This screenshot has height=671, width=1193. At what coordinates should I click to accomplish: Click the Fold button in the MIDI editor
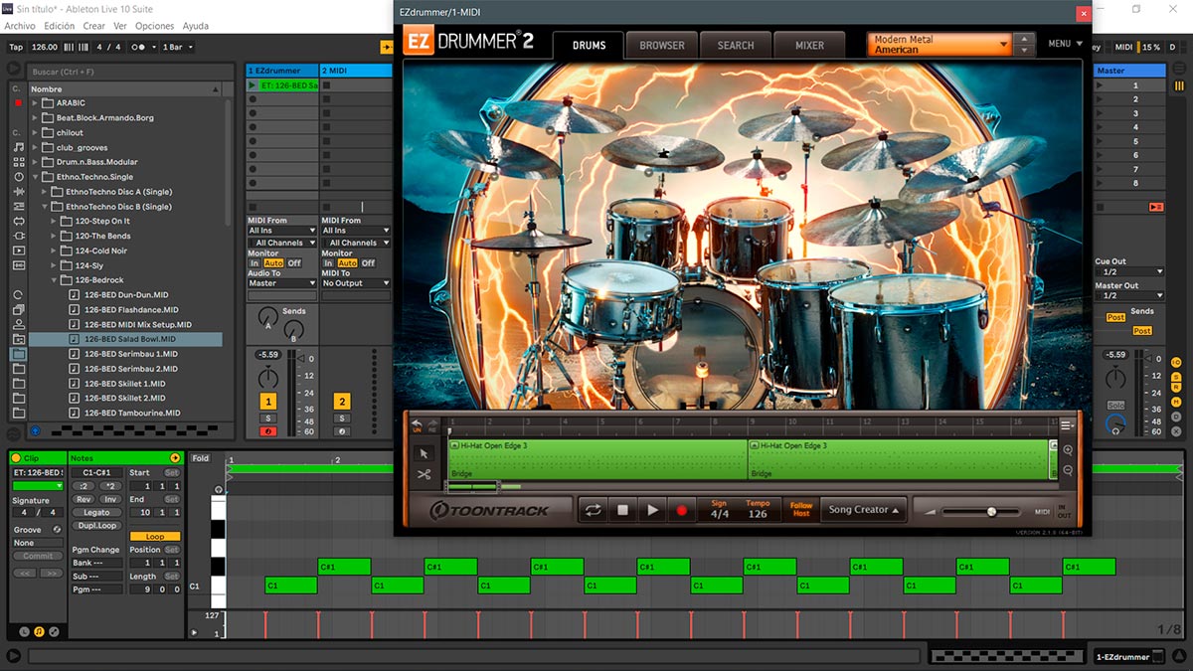[x=201, y=458]
